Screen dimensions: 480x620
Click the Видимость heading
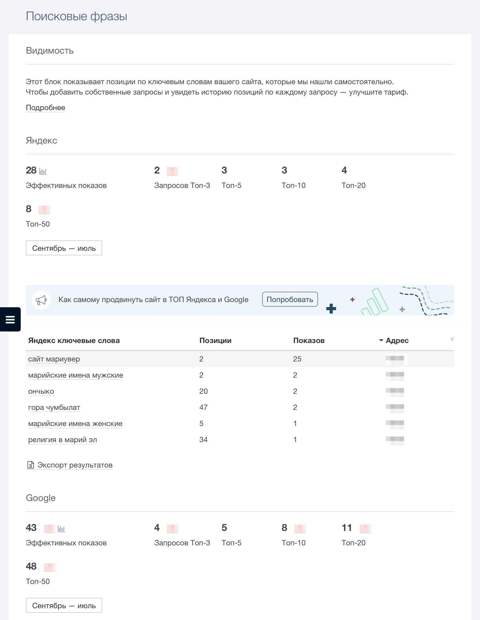click(50, 50)
